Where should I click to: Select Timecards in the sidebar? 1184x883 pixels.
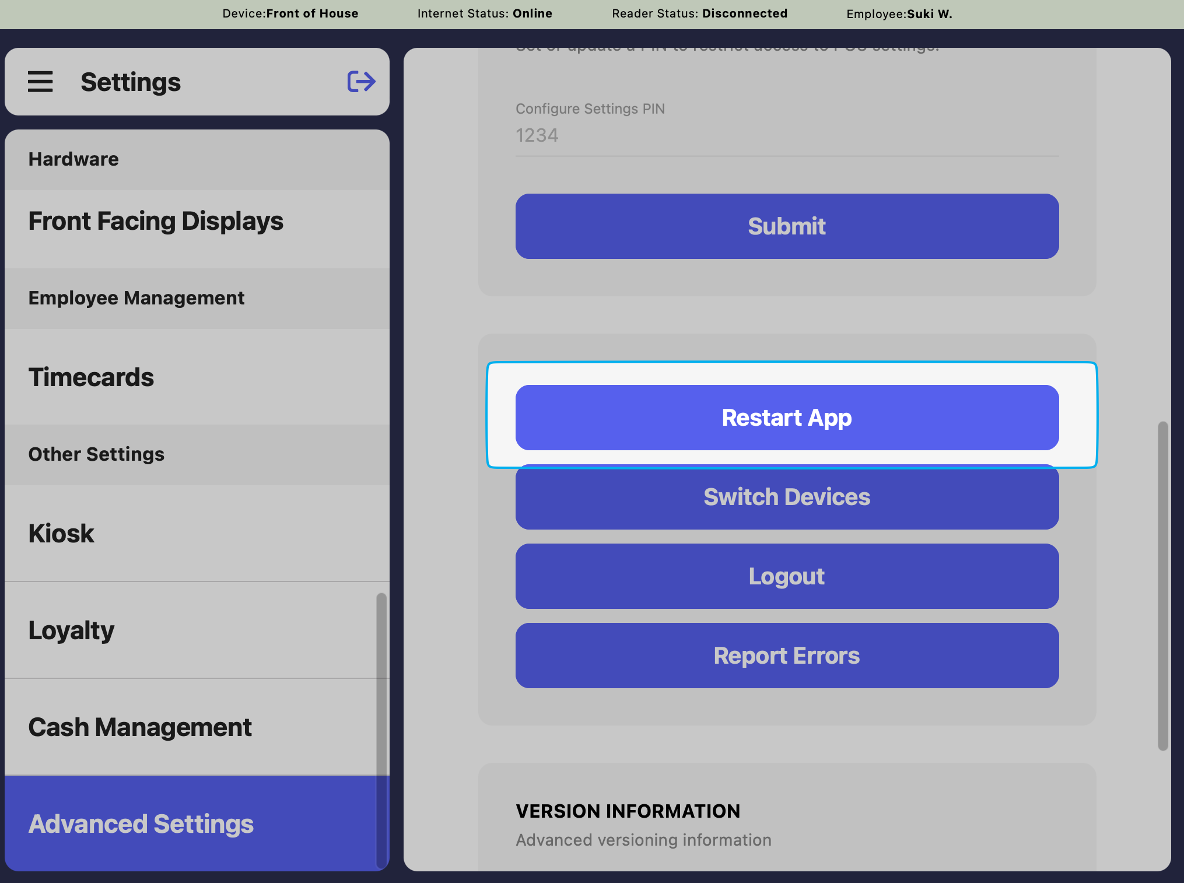coord(91,377)
